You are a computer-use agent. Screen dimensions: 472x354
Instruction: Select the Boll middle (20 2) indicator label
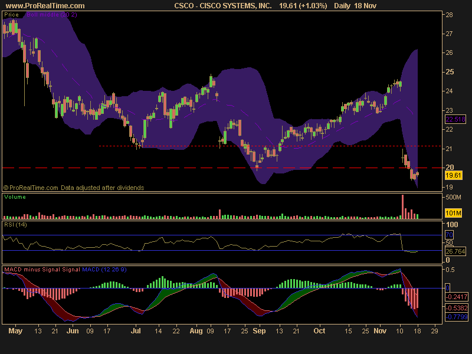click(x=52, y=14)
